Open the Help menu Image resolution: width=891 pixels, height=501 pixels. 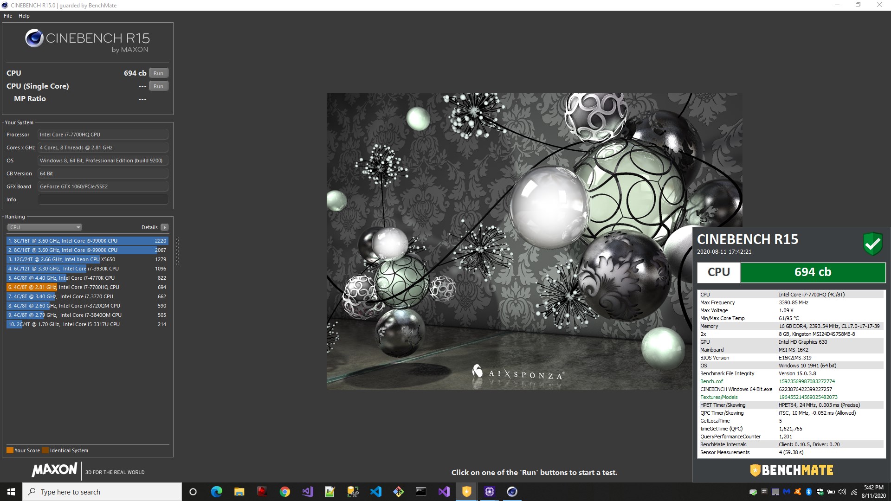pos(24,16)
